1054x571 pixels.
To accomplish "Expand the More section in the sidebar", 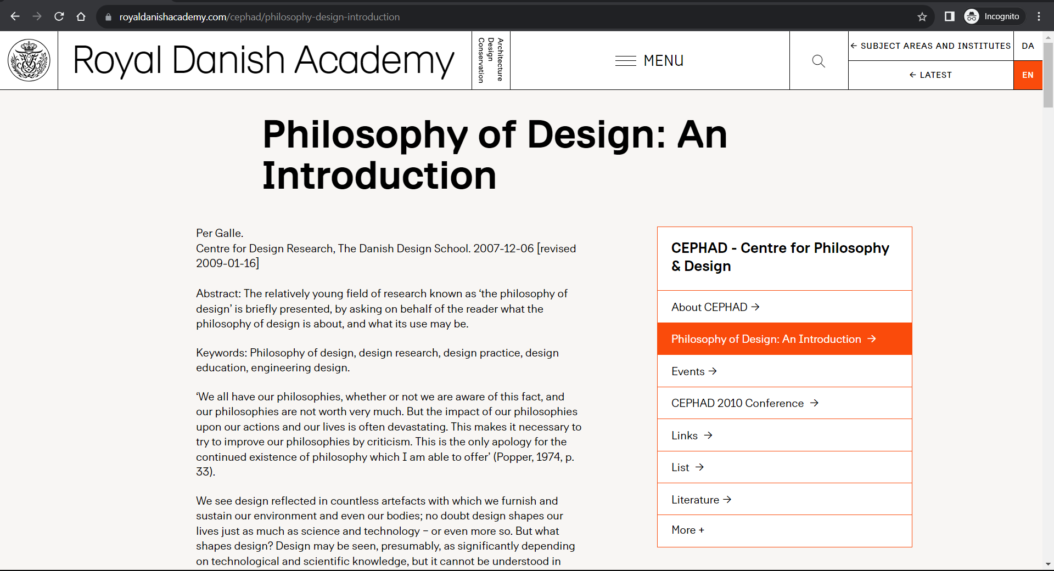I will click(x=687, y=530).
